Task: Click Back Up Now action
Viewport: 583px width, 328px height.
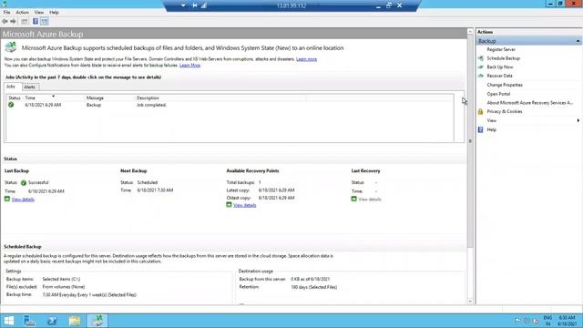Action: pyautogui.click(x=500, y=67)
